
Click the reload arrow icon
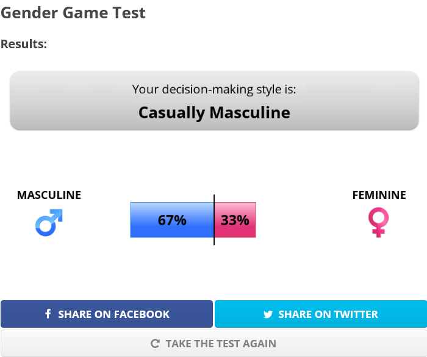[155, 344]
